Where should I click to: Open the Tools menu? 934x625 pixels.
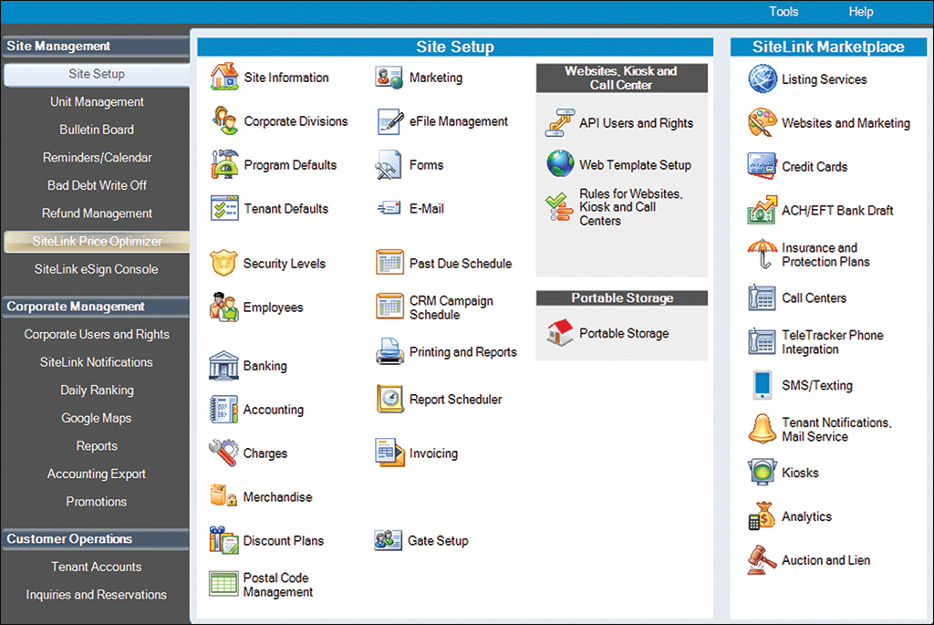click(784, 12)
